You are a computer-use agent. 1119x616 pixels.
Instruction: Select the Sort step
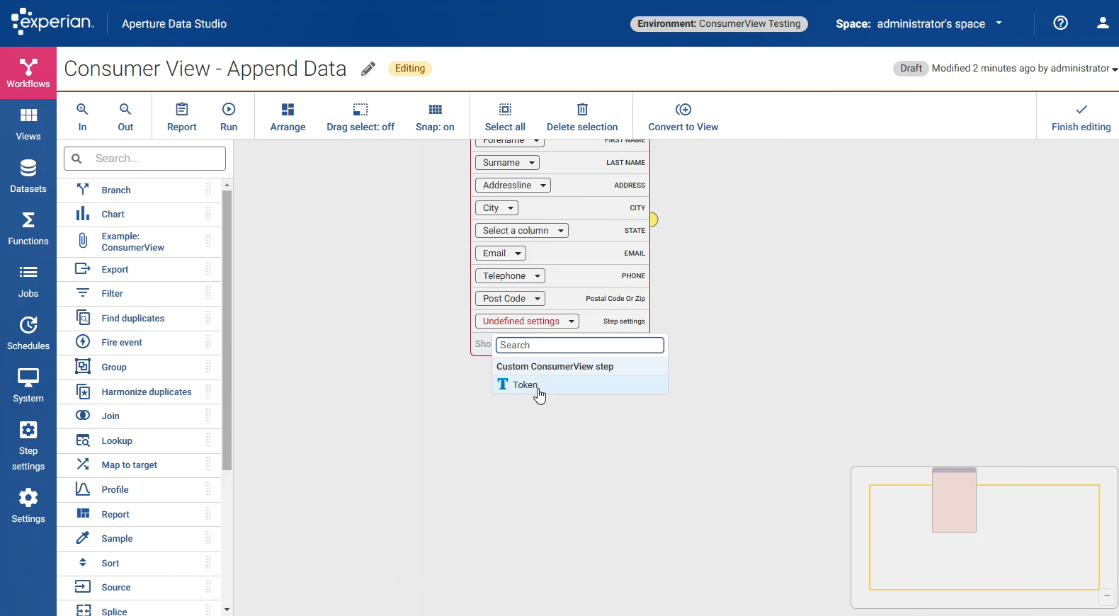pos(139,563)
